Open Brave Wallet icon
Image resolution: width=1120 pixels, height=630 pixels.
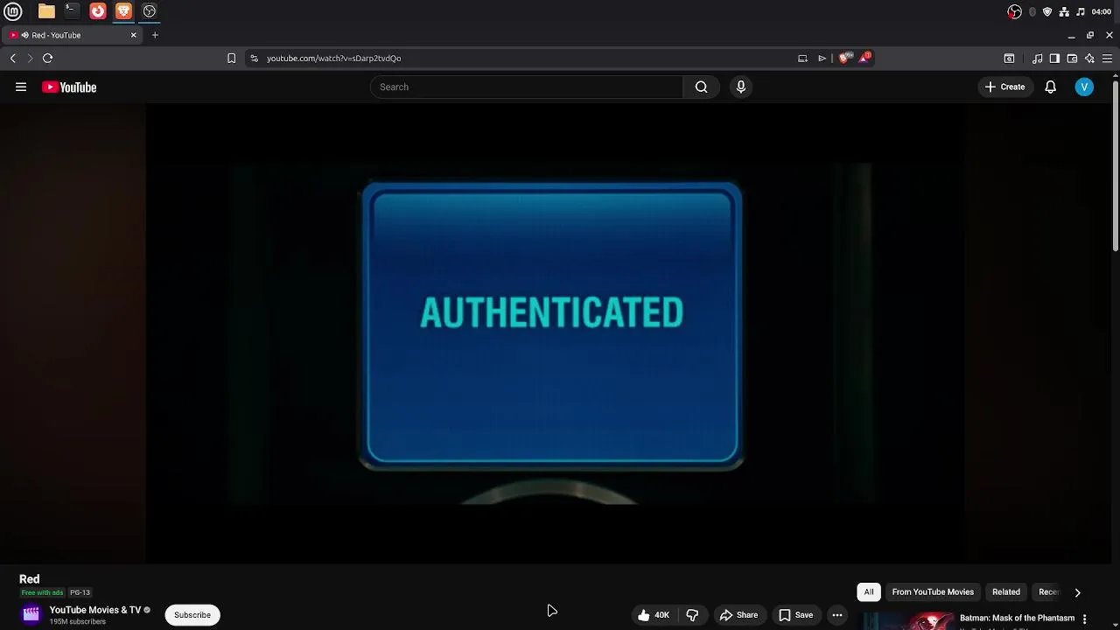point(1072,59)
